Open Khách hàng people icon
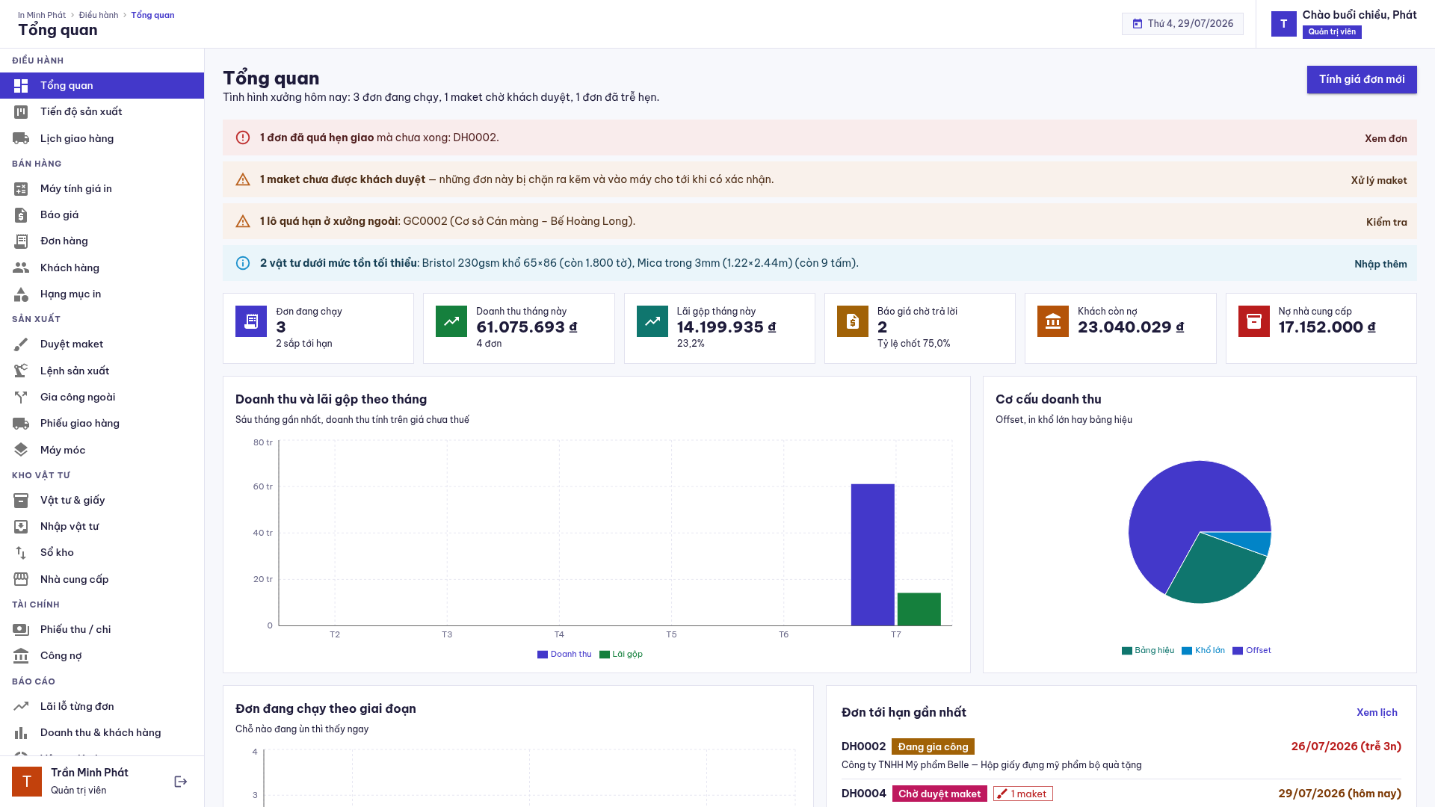Viewport: 1435px width, 807px height. pos(21,268)
